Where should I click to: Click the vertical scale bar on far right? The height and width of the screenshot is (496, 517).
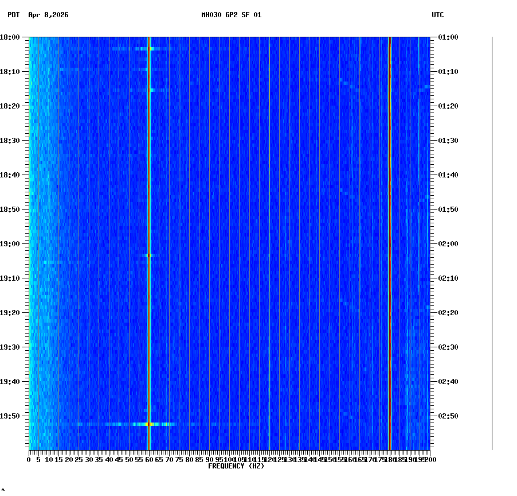tap(492, 241)
